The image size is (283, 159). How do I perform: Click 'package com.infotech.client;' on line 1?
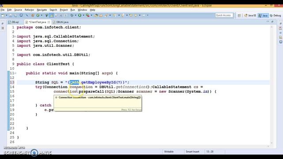pyautogui.click(x=49, y=27)
